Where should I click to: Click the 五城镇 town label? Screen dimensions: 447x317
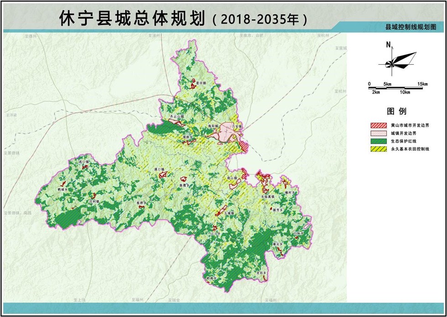229,213
